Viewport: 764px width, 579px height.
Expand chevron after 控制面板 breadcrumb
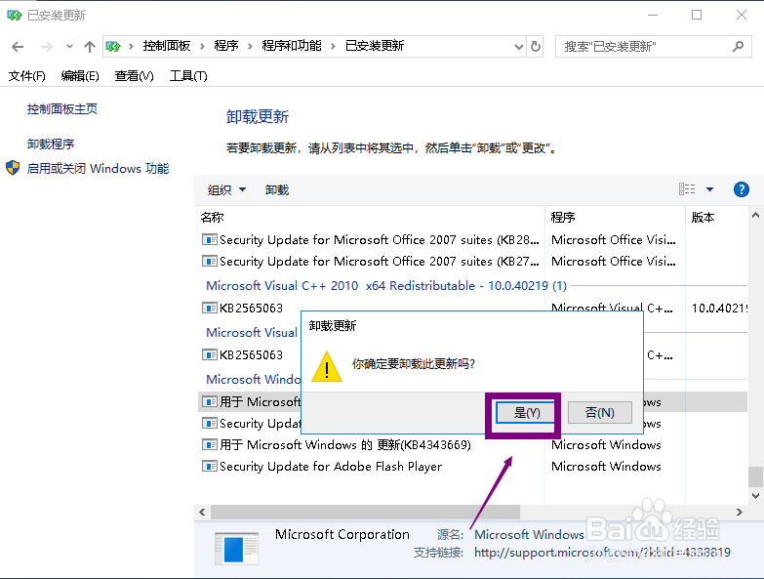[x=202, y=46]
